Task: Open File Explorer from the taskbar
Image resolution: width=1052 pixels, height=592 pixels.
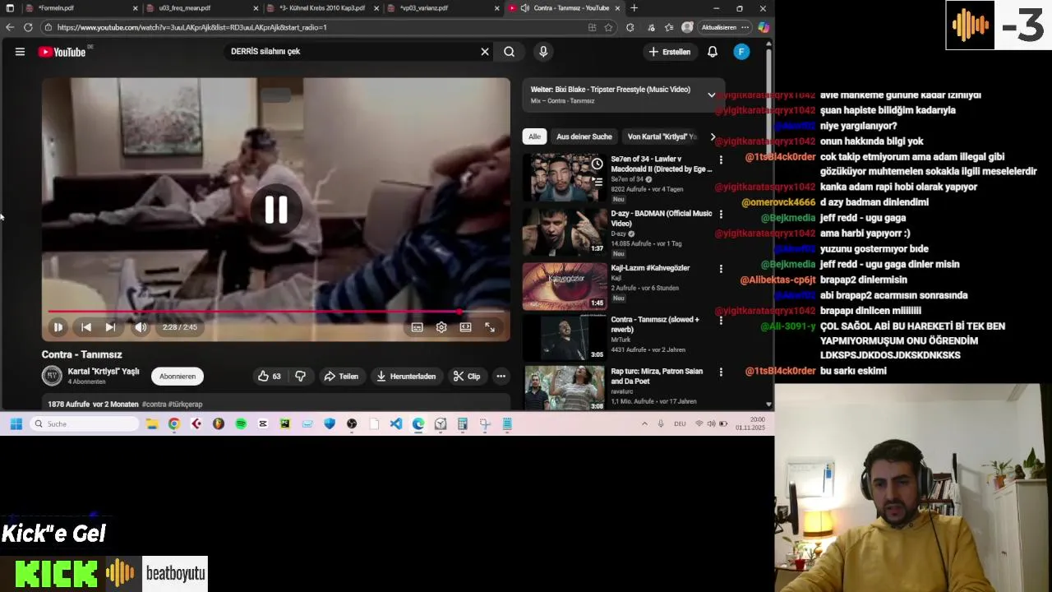Action: pyautogui.click(x=152, y=424)
